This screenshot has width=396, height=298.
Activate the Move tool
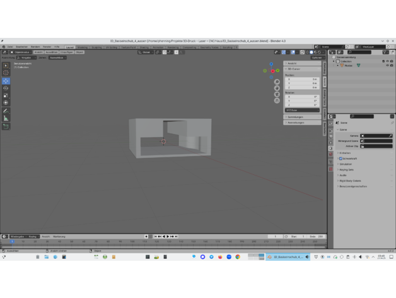click(6, 81)
